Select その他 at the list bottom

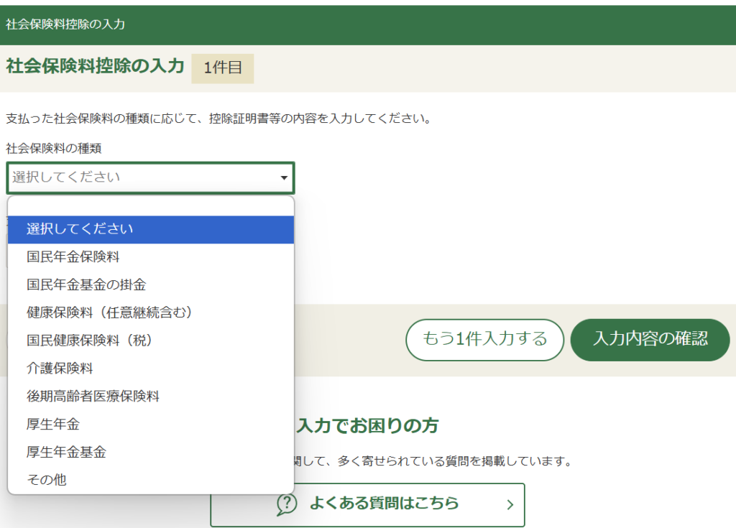151,480
